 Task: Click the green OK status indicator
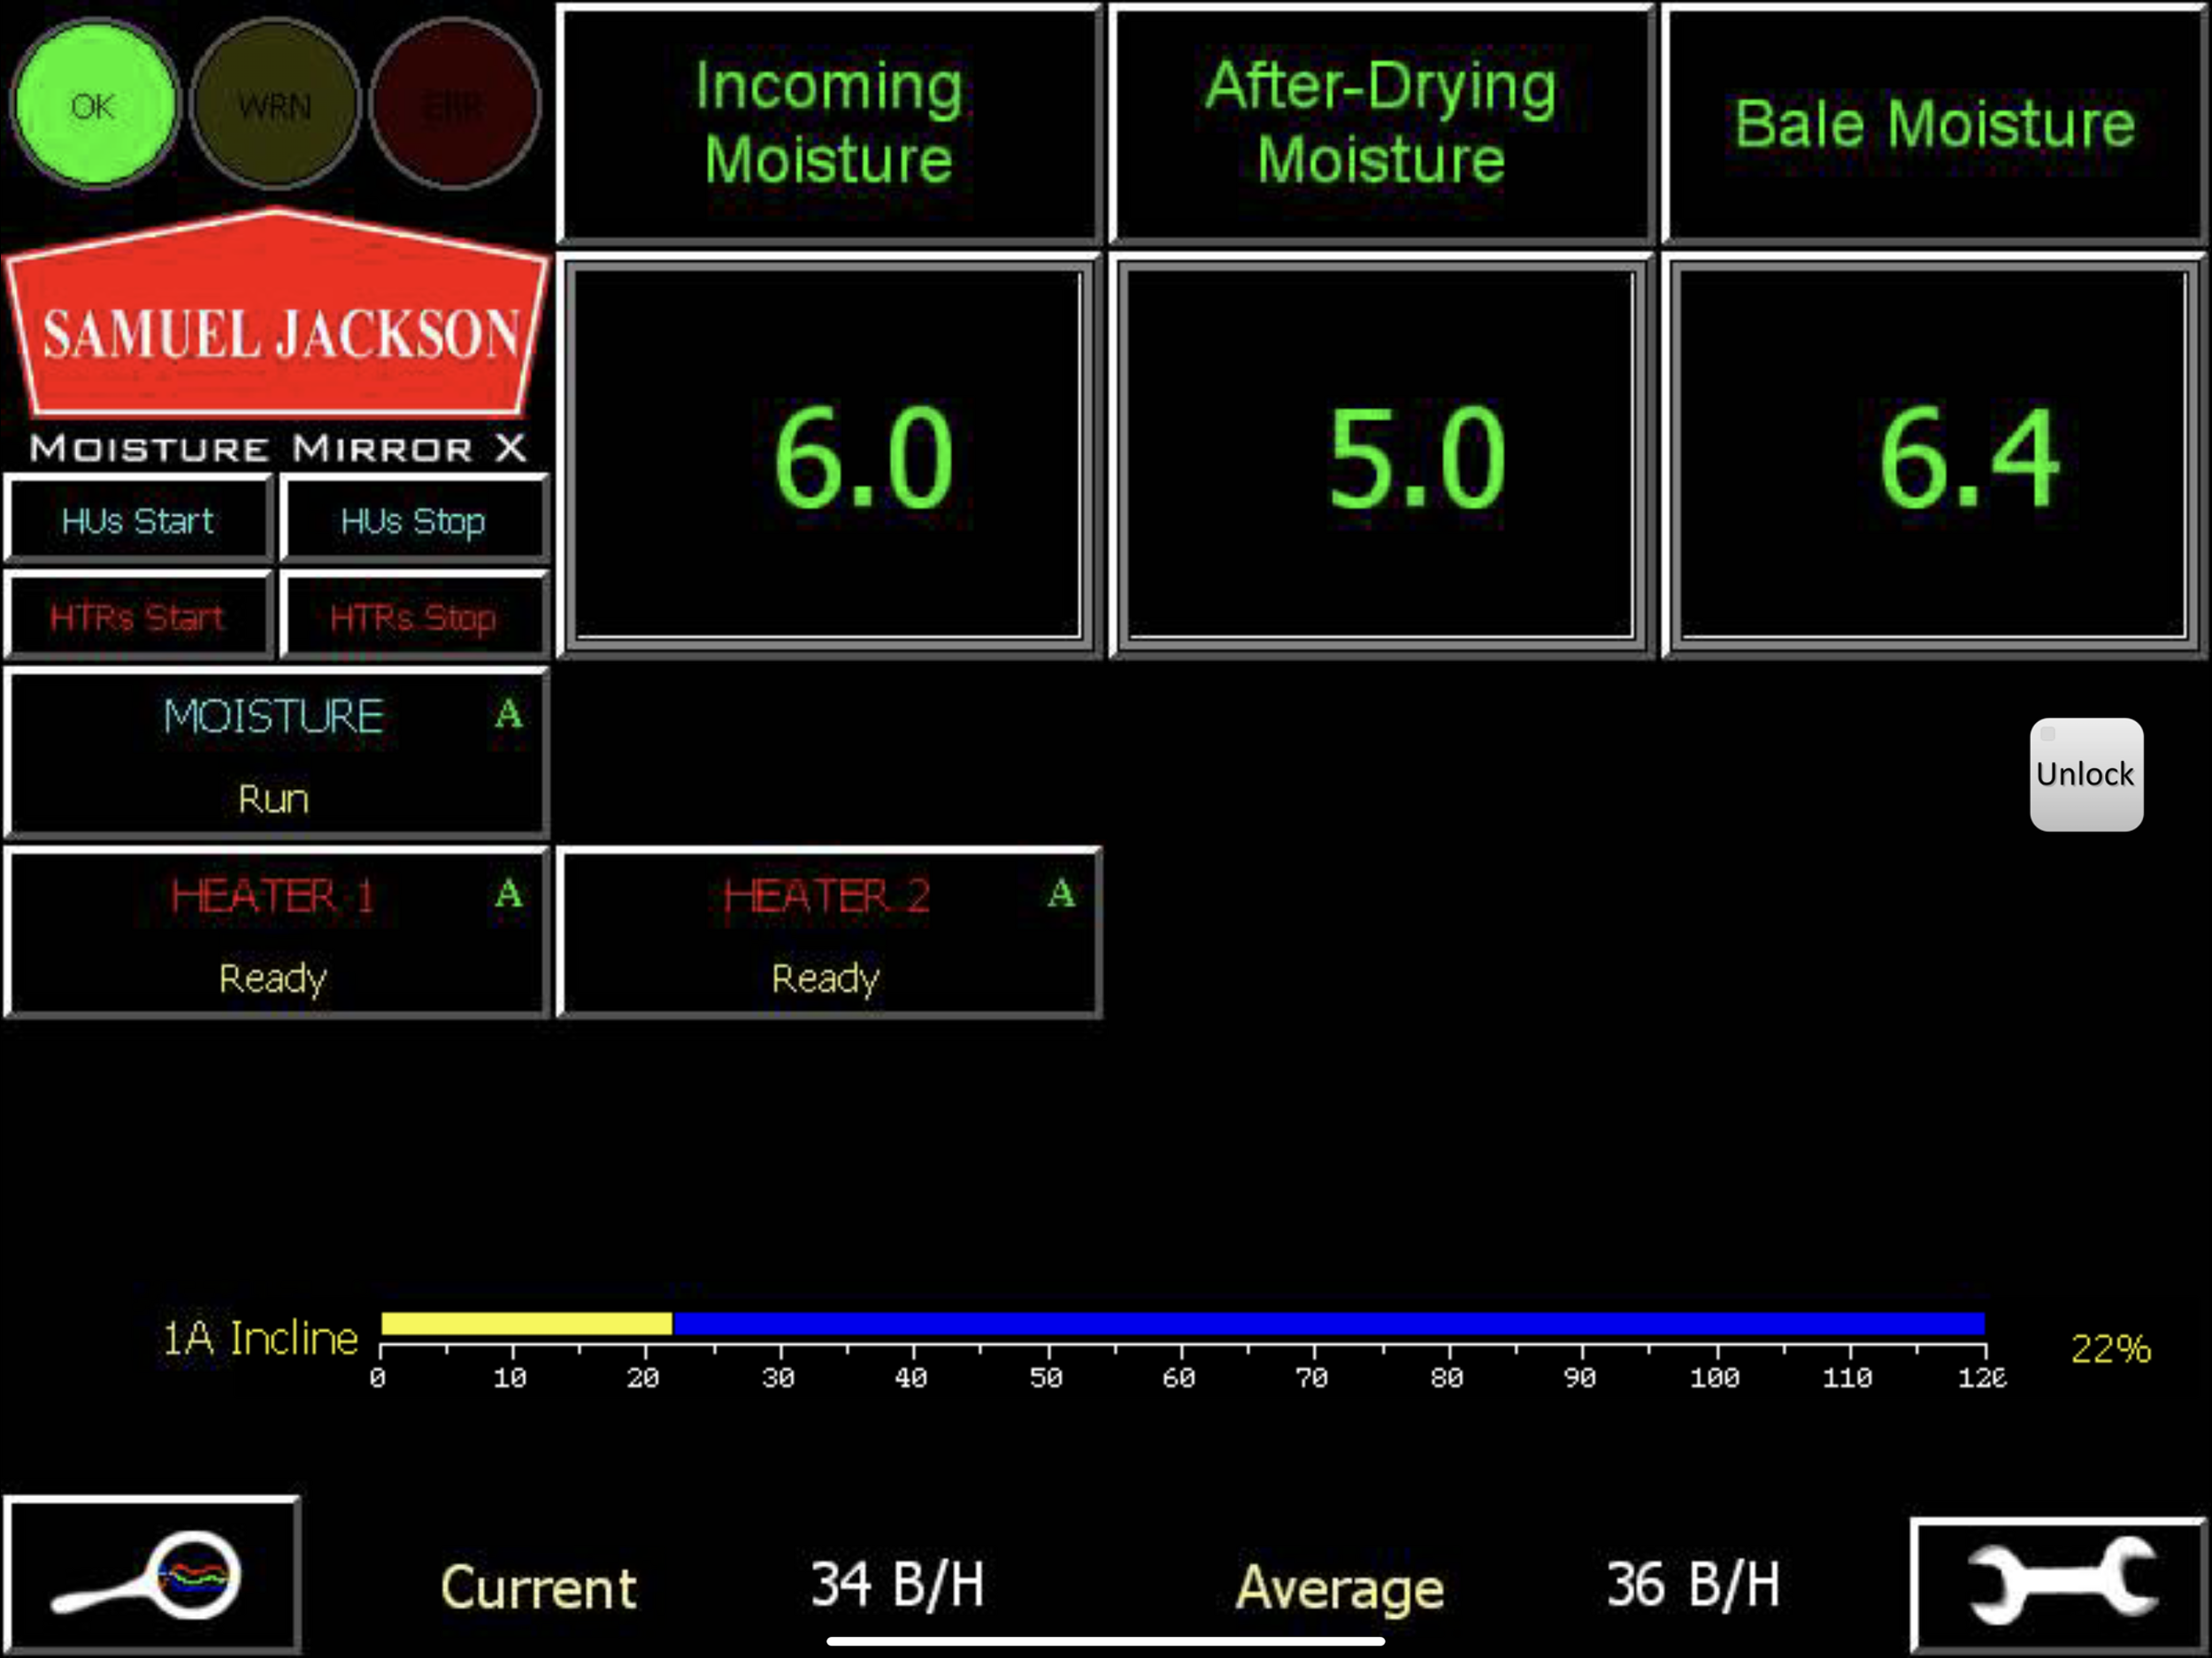pos(95,104)
